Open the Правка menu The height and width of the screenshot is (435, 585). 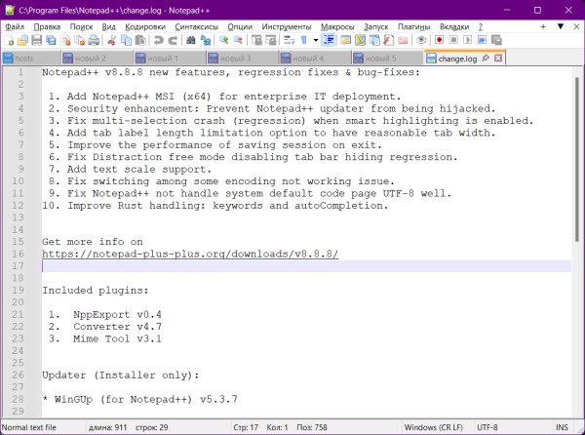coord(47,27)
